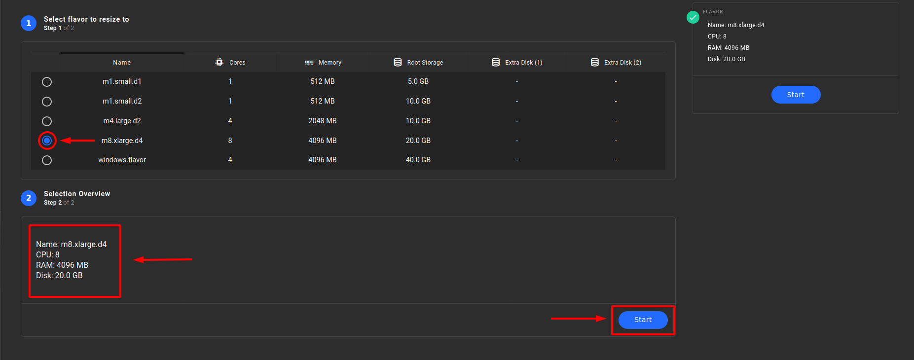Click Start button in Selection Overview
914x360 pixels.
pyautogui.click(x=643, y=320)
